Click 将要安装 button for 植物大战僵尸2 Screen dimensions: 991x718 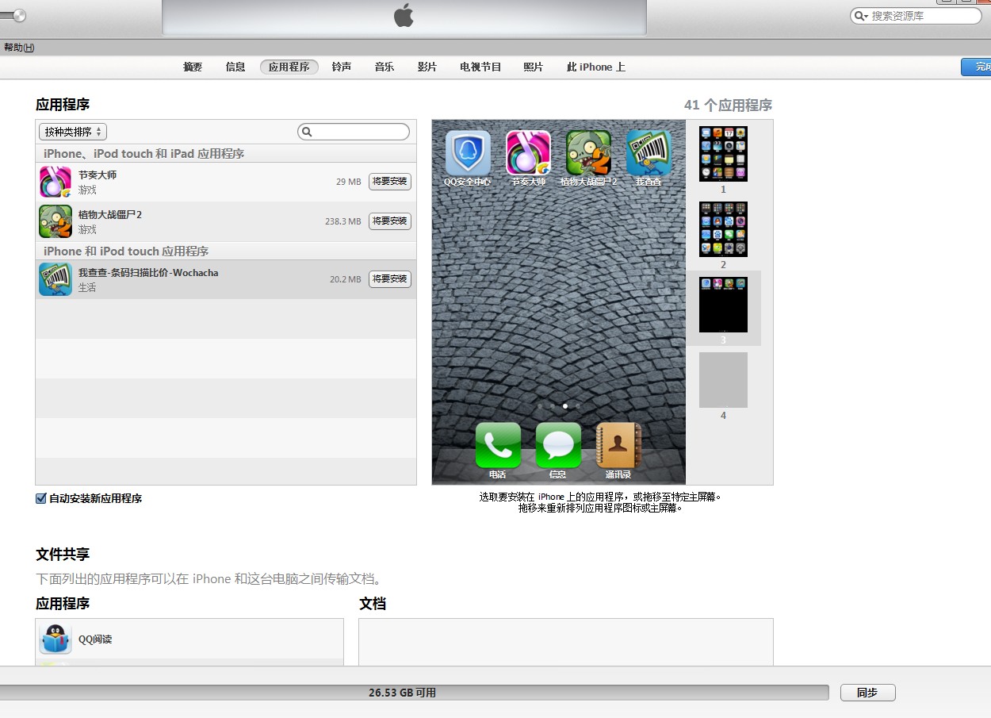click(x=390, y=221)
